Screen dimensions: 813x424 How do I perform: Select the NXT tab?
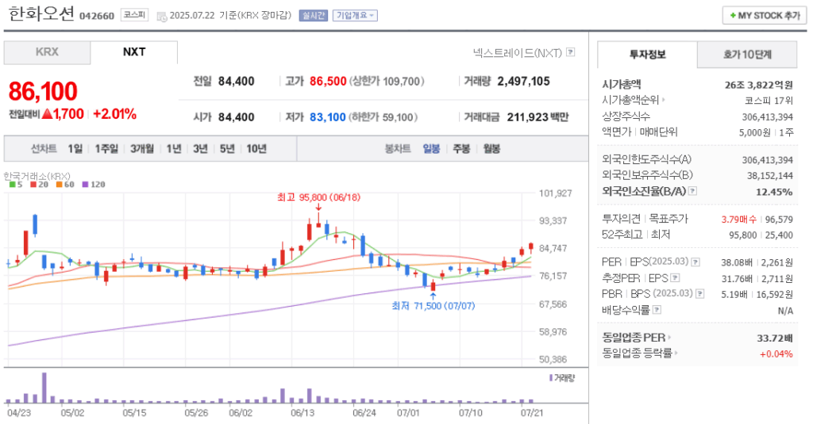(x=133, y=52)
